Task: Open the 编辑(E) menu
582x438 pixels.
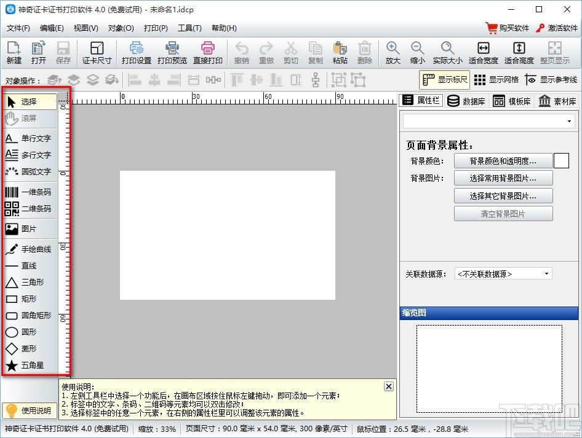Action: pyautogui.click(x=52, y=28)
